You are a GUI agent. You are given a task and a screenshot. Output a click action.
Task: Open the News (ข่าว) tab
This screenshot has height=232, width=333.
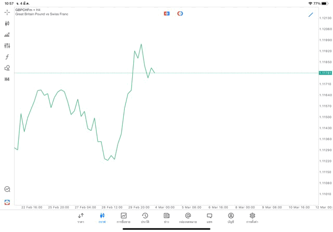[166, 218]
